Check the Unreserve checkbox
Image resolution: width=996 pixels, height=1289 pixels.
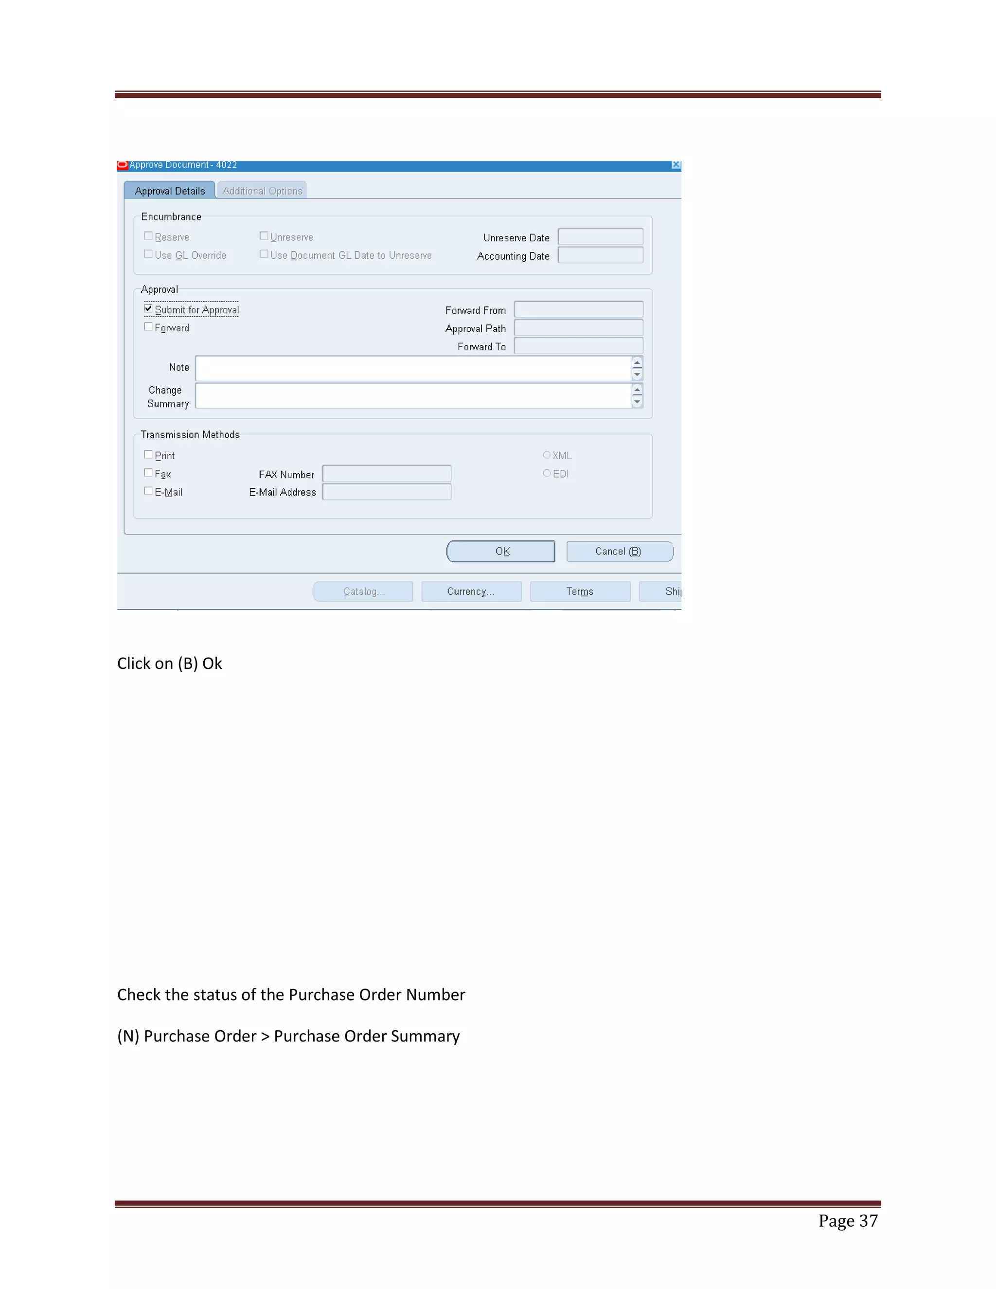[x=264, y=236]
